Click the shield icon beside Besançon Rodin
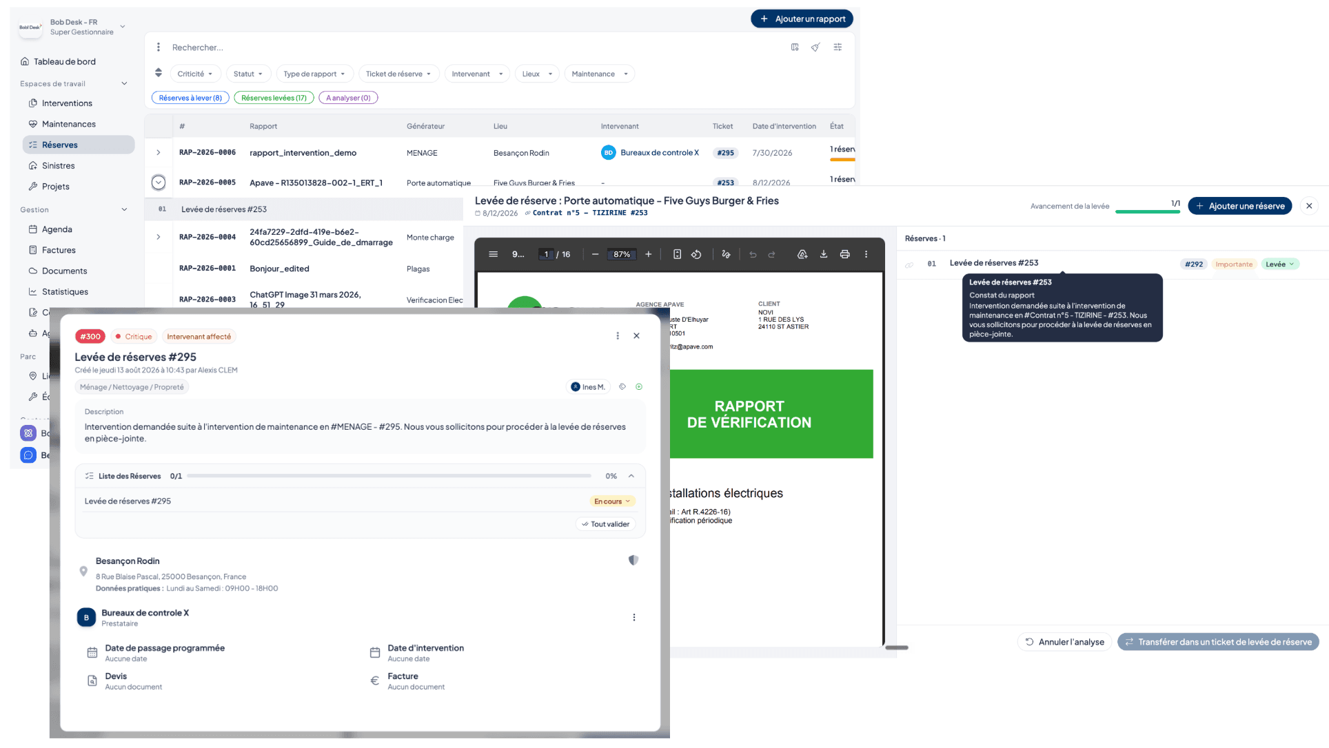The height and width of the screenshot is (748, 1329). 633,560
